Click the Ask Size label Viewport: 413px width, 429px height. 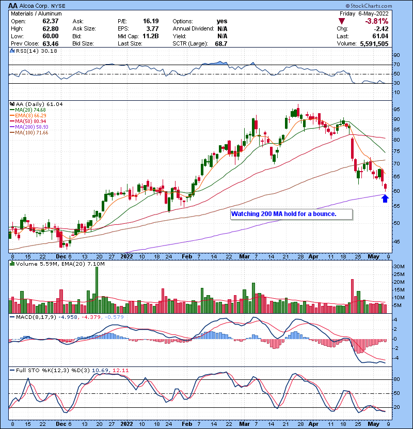pyautogui.click(x=84, y=29)
